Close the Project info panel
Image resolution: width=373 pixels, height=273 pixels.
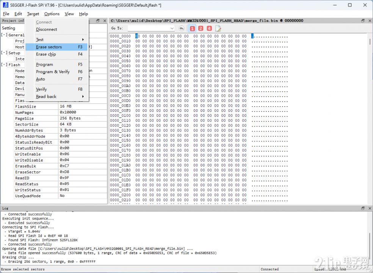pyautogui.click(x=105, y=21)
